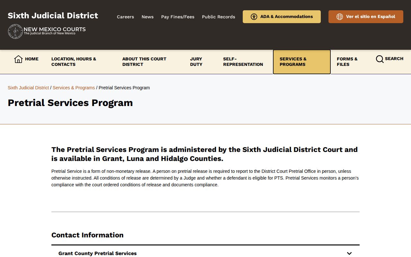Image resolution: width=411 pixels, height=257 pixels.
Task: Open Public Records link
Action: 218,17
